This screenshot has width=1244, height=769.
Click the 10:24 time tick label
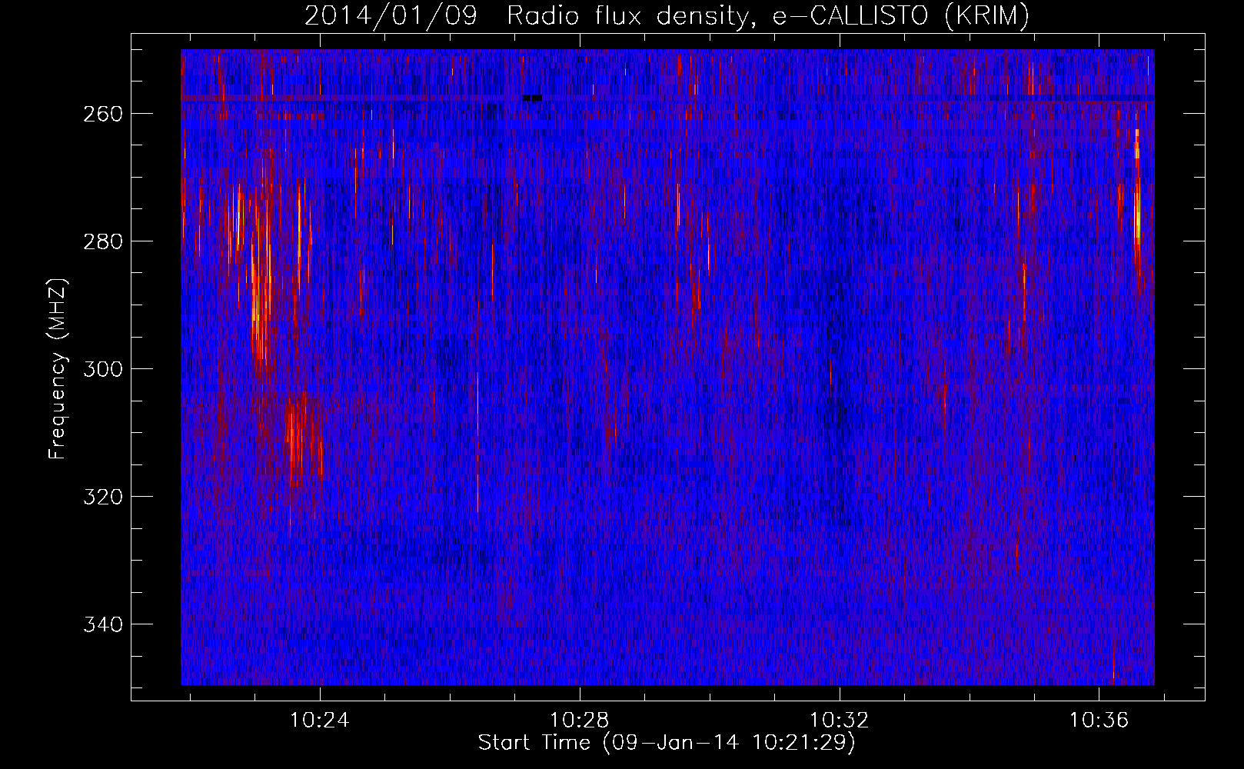[x=319, y=721]
